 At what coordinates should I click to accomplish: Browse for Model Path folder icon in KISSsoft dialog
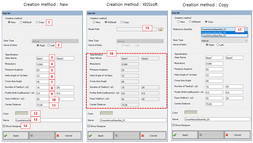click(160, 30)
